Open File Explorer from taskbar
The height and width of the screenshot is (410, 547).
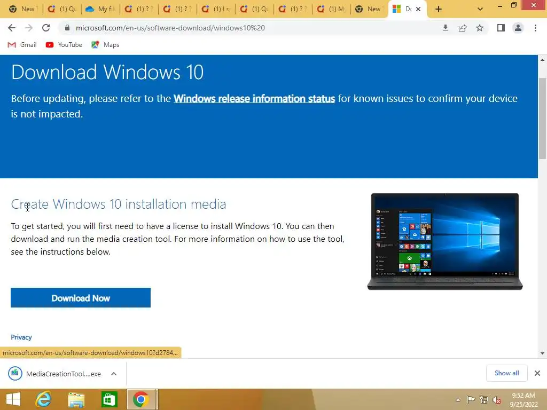click(x=76, y=399)
